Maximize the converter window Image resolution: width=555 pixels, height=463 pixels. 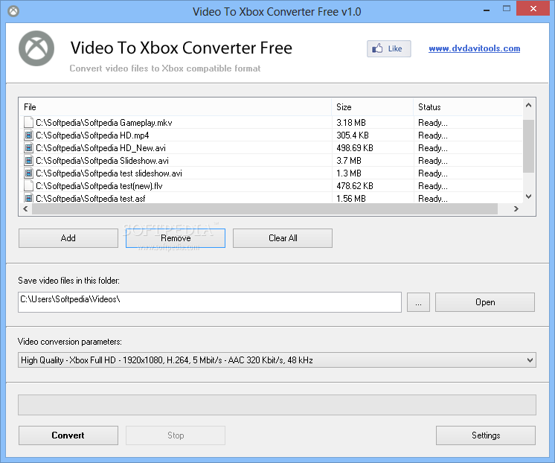pos(507,8)
